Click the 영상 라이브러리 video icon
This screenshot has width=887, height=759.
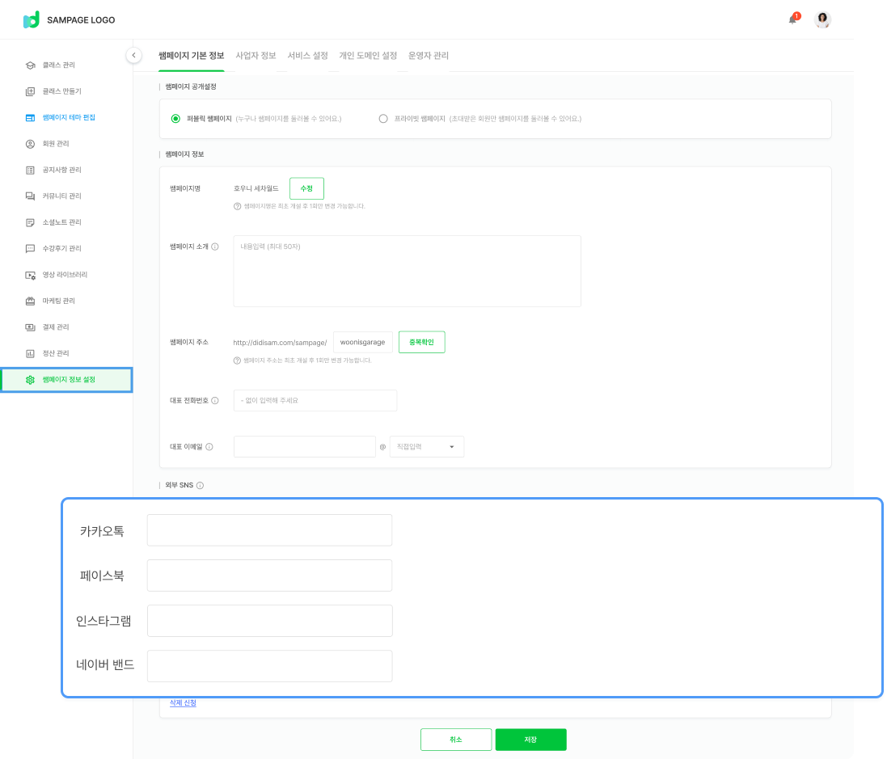pos(30,275)
